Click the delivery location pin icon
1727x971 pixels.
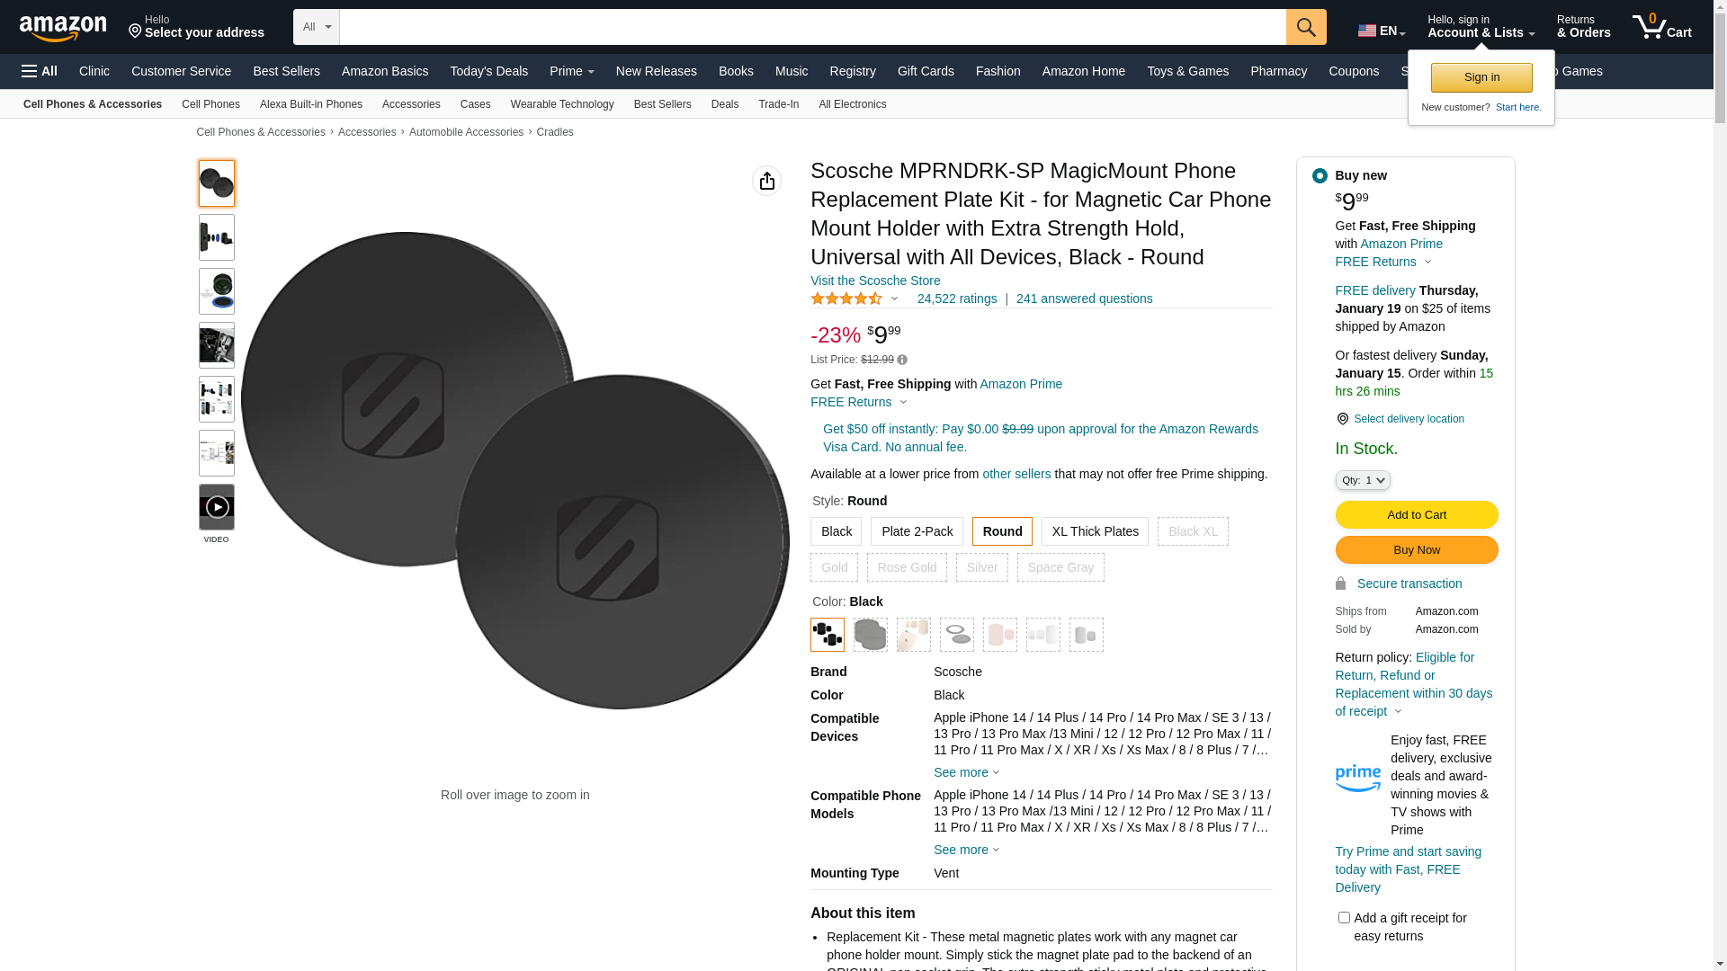[1342, 419]
